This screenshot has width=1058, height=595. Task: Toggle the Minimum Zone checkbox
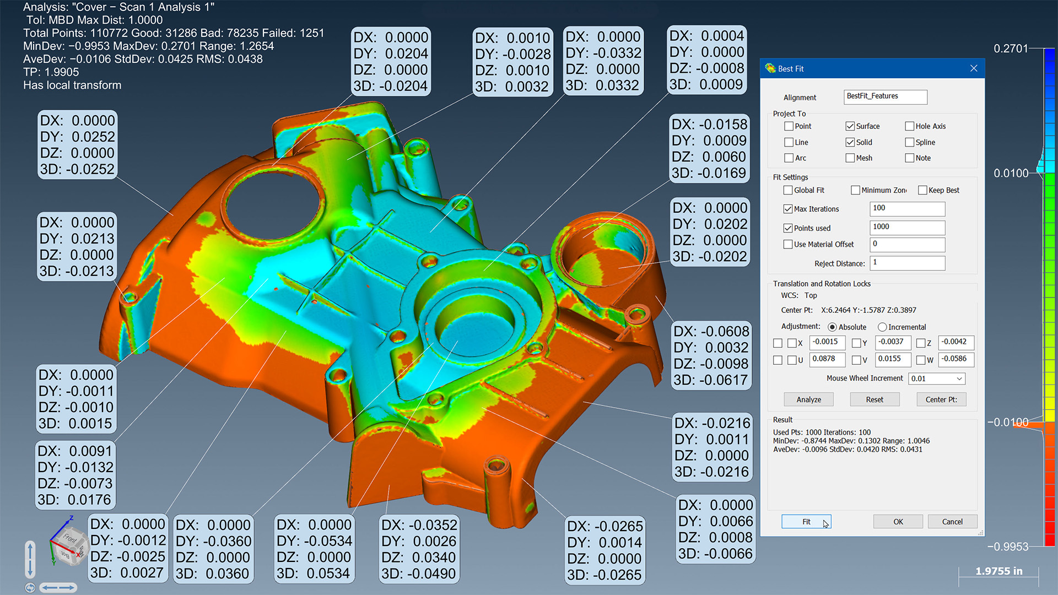pos(856,190)
